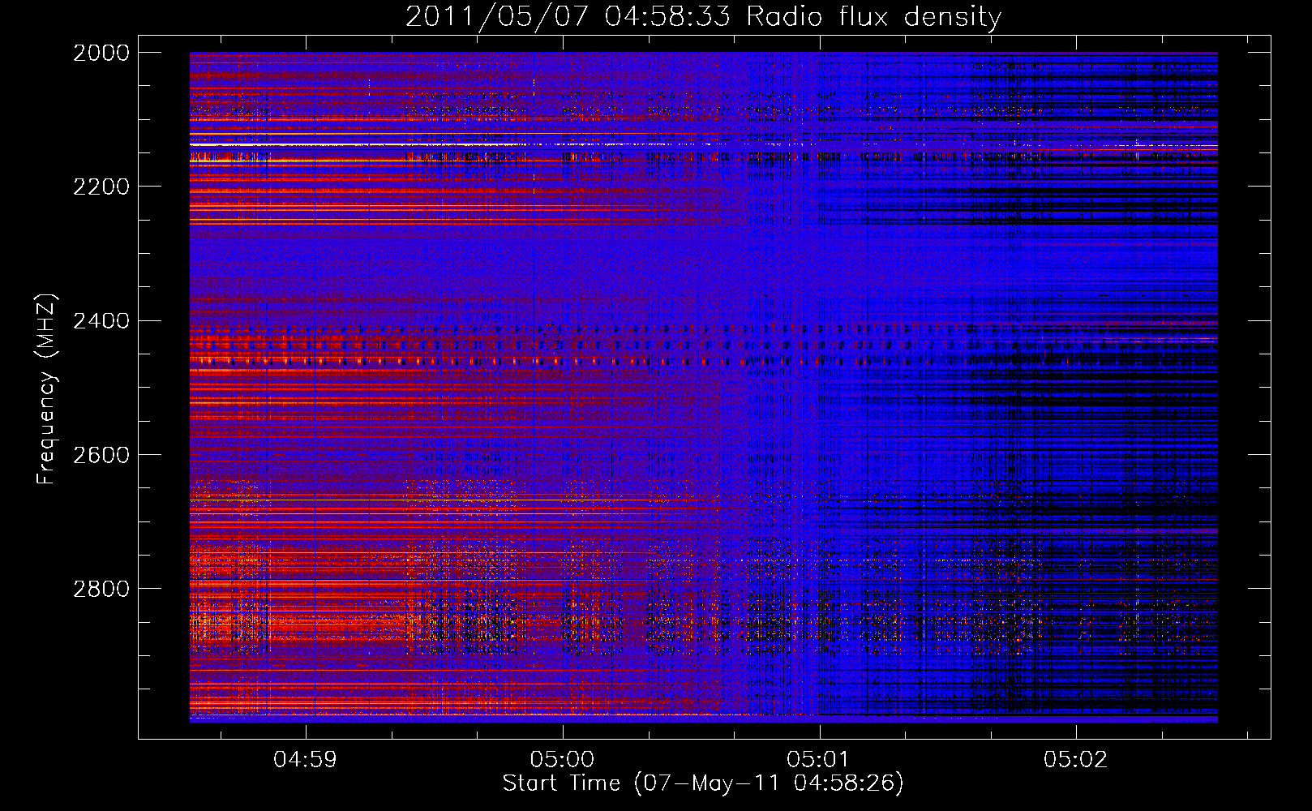Select the 2600 frequency axis label
The height and width of the screenshot is (811, 1312).
pyautogui.click(x=101, y=455)
